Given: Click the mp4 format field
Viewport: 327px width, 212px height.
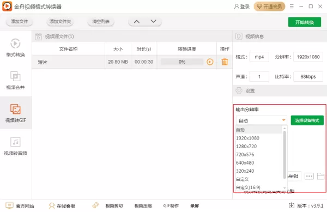Looking at the screenshot, I should pos(259,57).
